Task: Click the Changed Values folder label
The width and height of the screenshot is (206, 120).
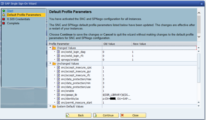Action: click(66, 48)
